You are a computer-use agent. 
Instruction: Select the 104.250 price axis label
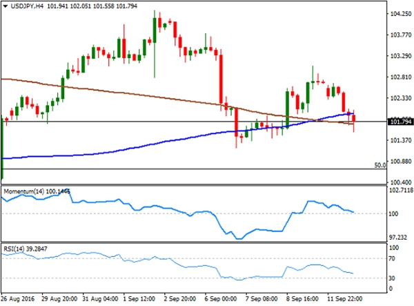click(x=401, y=14)
